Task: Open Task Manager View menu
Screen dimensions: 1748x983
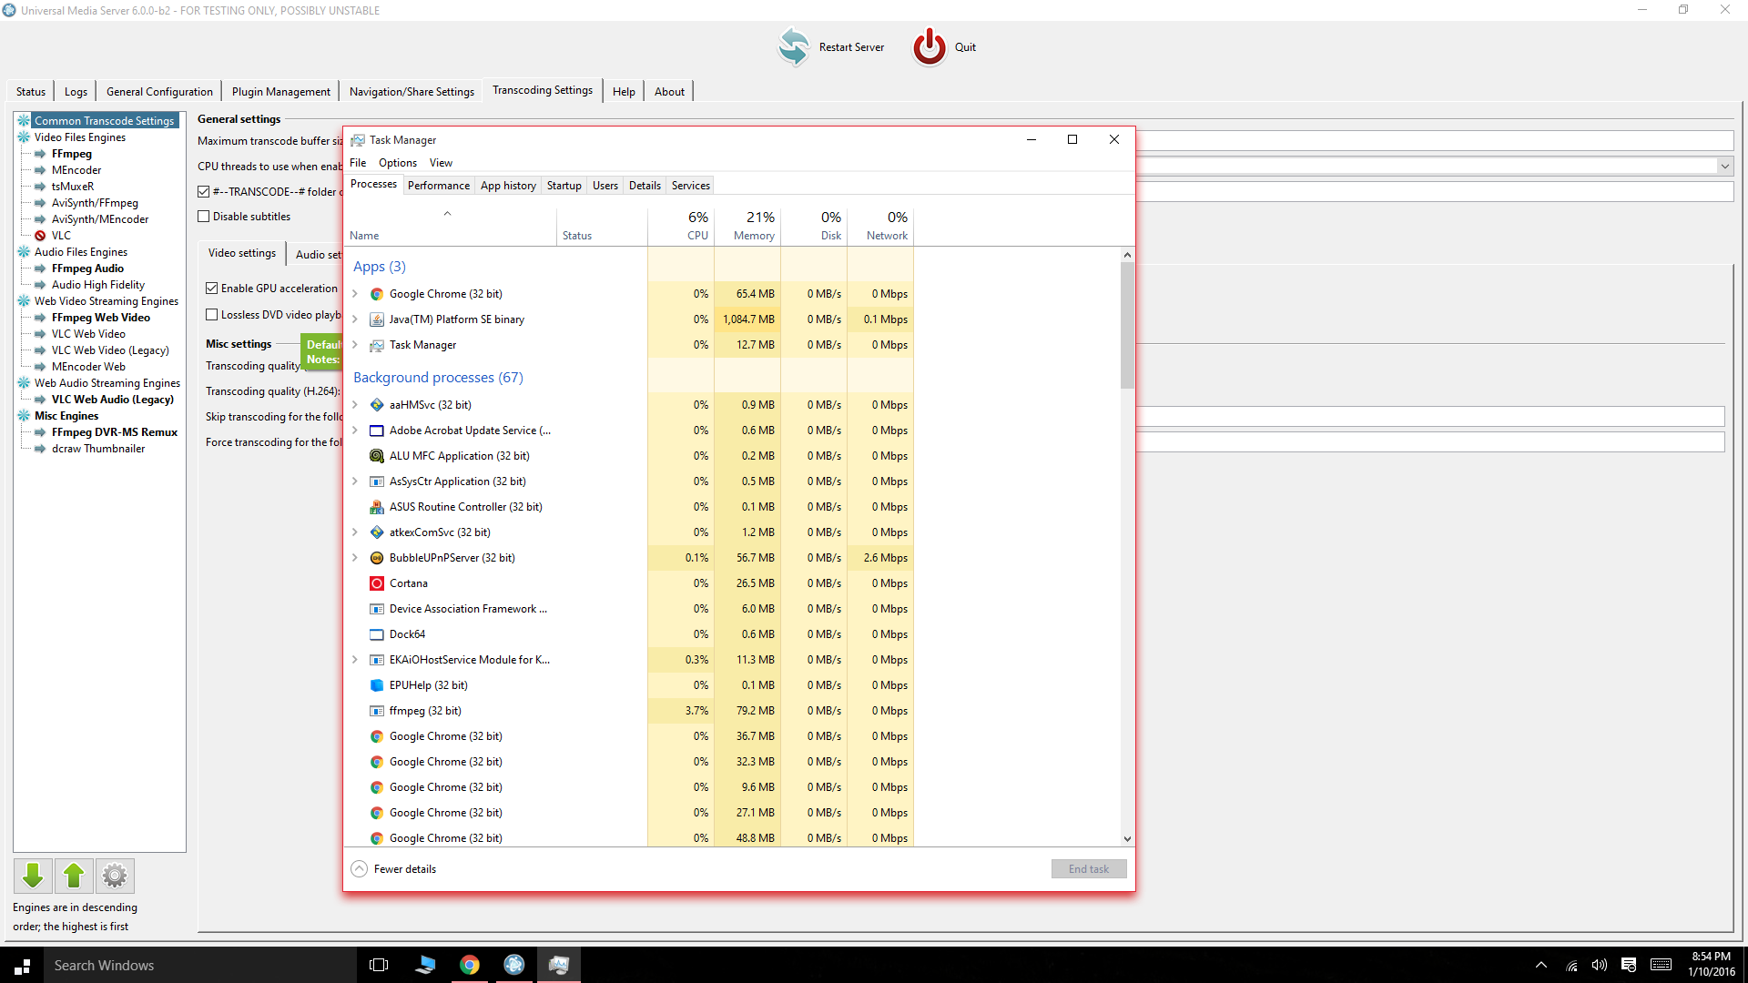Action: [441, 163]
